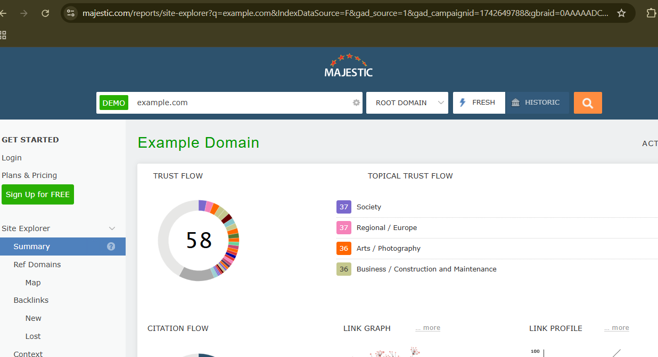The height and width of the screenshot is (357, 658).
Task: Click the Example Domain heading
Action: (199, 143)
